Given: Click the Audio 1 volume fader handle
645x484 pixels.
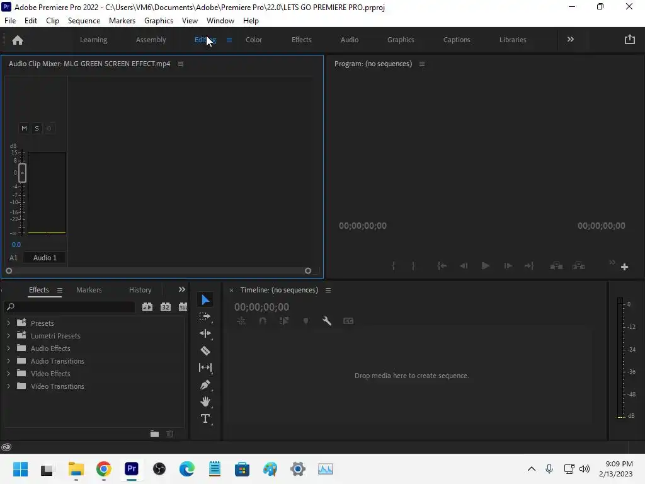Looking at the screenshot, I should [x=22, y=173].
